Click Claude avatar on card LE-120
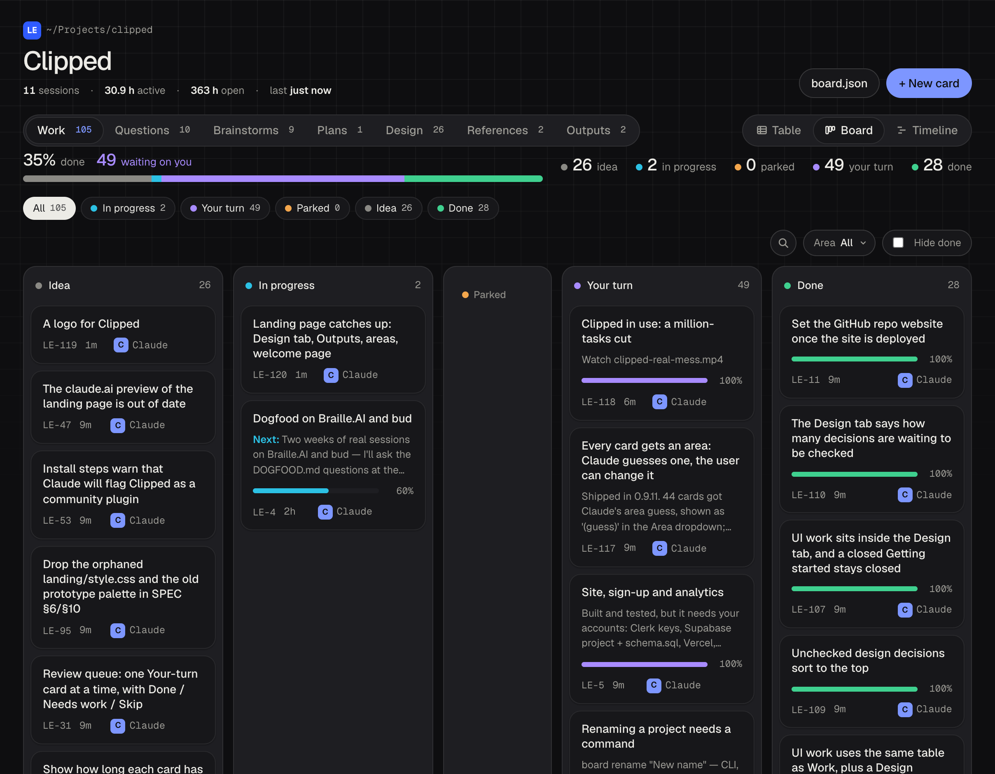 331,375
